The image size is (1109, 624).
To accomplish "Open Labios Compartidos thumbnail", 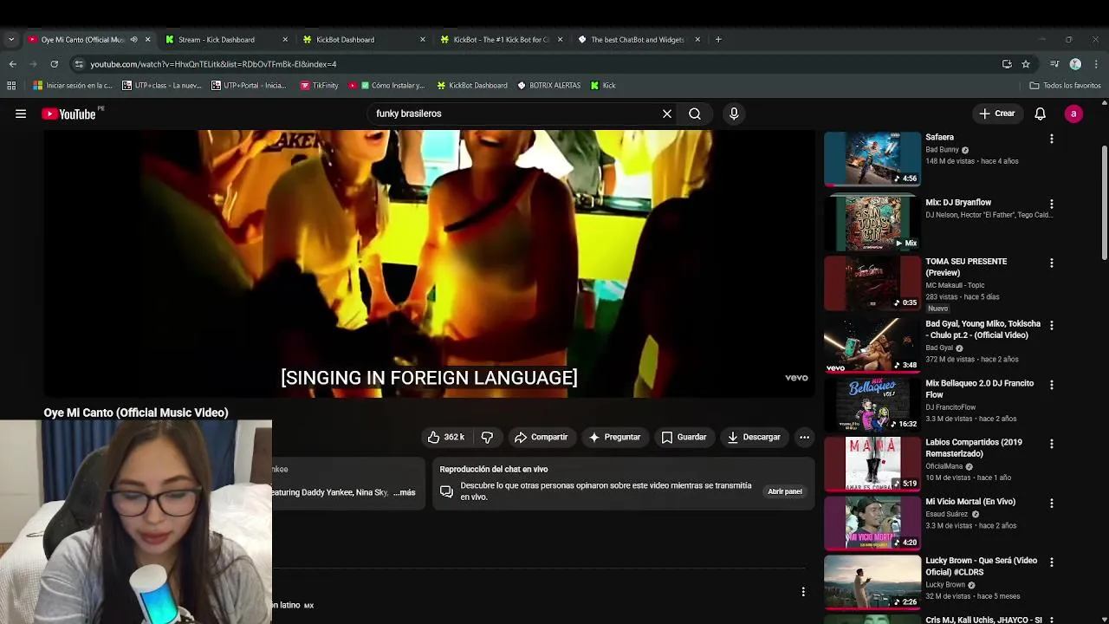I will point(872,464).
